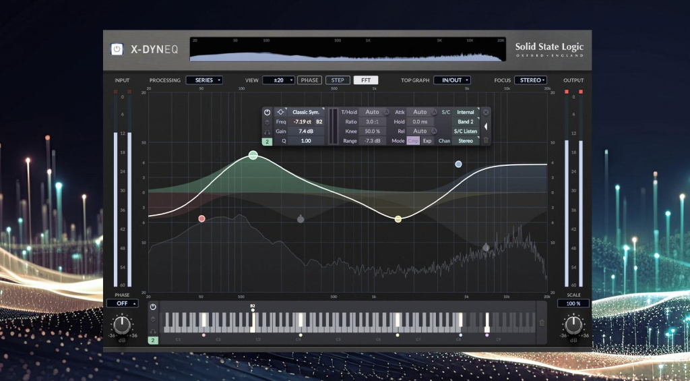
Task: Click the Ratio value 3.0:1
Action: coord(373,122)
